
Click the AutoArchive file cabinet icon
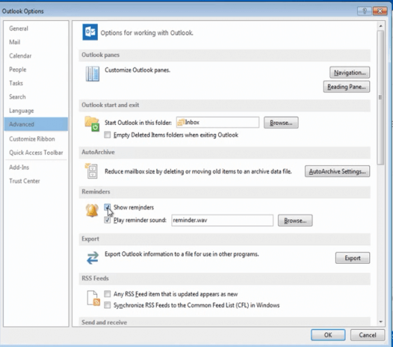pyautogui.click(x=91, y=171)
